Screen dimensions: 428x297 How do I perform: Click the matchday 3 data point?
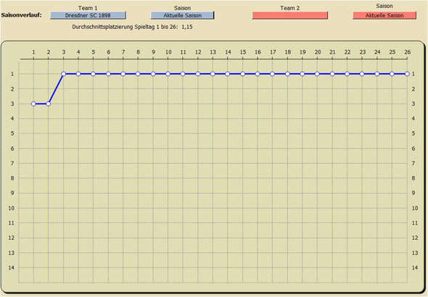[63, 74]
